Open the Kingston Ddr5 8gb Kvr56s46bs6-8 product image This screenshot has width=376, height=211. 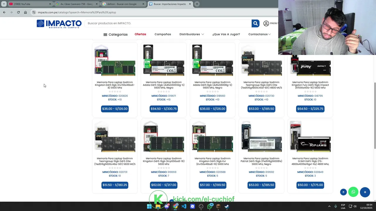(x=115, y=60)
